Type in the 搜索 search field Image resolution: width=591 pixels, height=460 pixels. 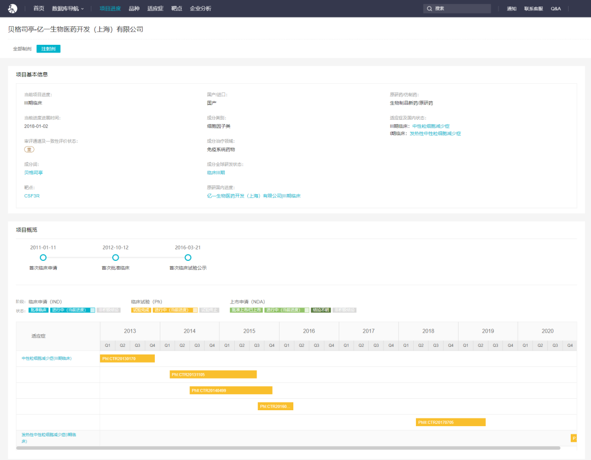460,9
